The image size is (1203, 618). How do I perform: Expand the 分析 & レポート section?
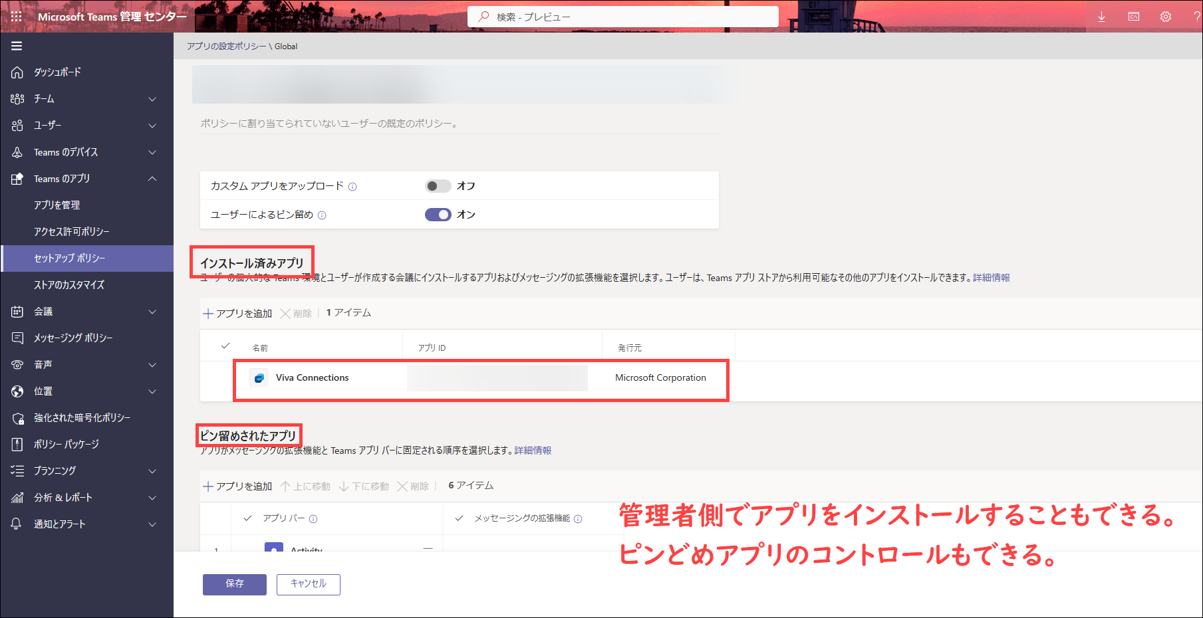[x=152, y=498]
